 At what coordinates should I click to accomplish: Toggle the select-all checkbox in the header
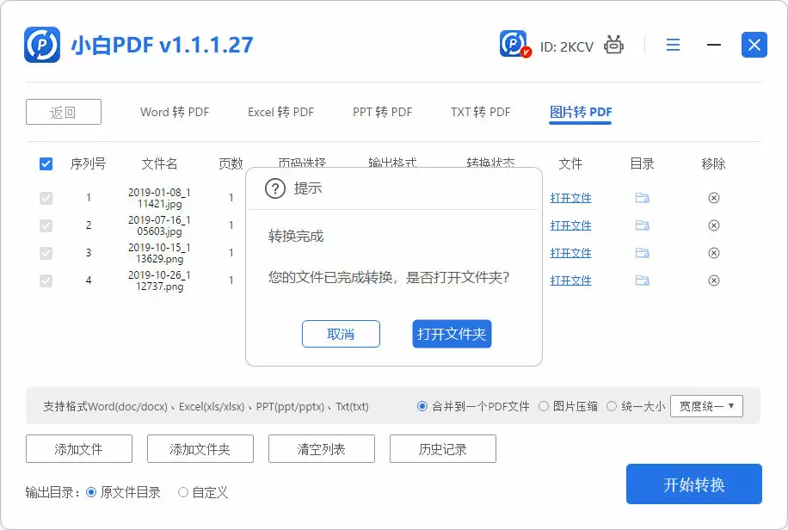coord(45,163)
